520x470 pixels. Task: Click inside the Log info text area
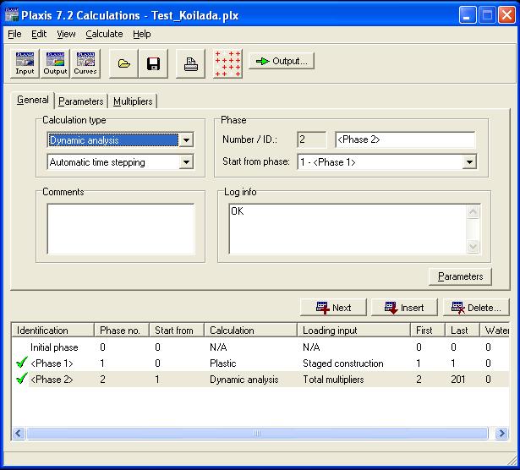pos(348,229)
